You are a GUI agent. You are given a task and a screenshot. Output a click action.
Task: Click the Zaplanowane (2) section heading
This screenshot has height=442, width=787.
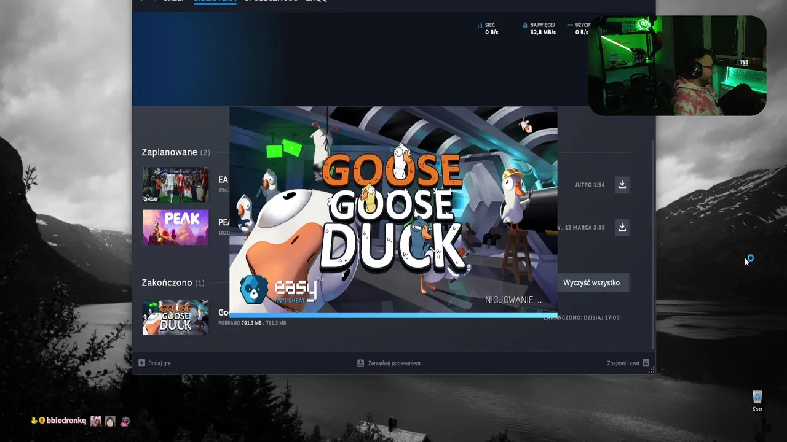pos(176,152)
